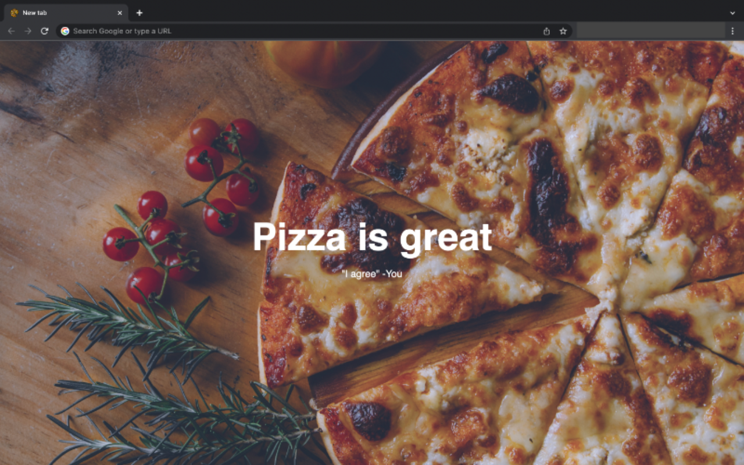The width and height of the screenshot is (744, 465).
Task: Close the New tab tab
Action: coord(120,13)
